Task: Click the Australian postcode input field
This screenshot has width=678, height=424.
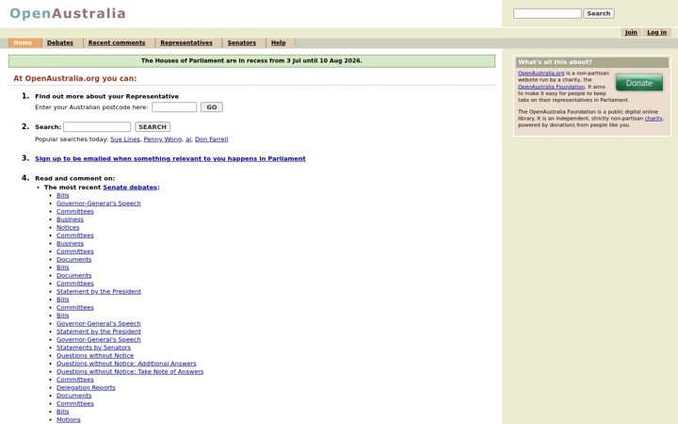Action: 174,106
